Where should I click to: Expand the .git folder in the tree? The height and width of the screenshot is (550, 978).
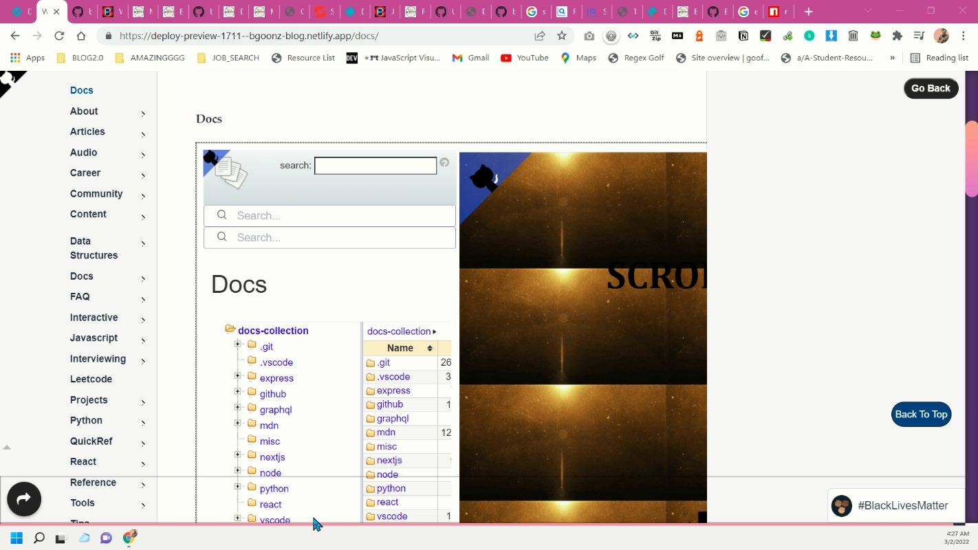pyautogui.click(x=237, y=344)
